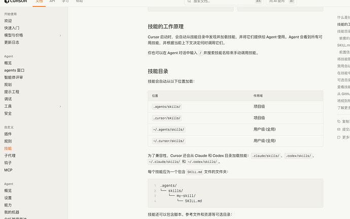
Task: Open 概览 listed above 设置
Action: (8, 191)
